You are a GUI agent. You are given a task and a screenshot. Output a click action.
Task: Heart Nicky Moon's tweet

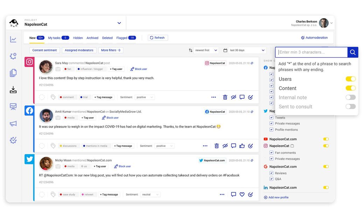point(242,194)
